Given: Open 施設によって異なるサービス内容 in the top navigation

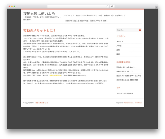Looking at the screenshot, I should tap(89, 15).
